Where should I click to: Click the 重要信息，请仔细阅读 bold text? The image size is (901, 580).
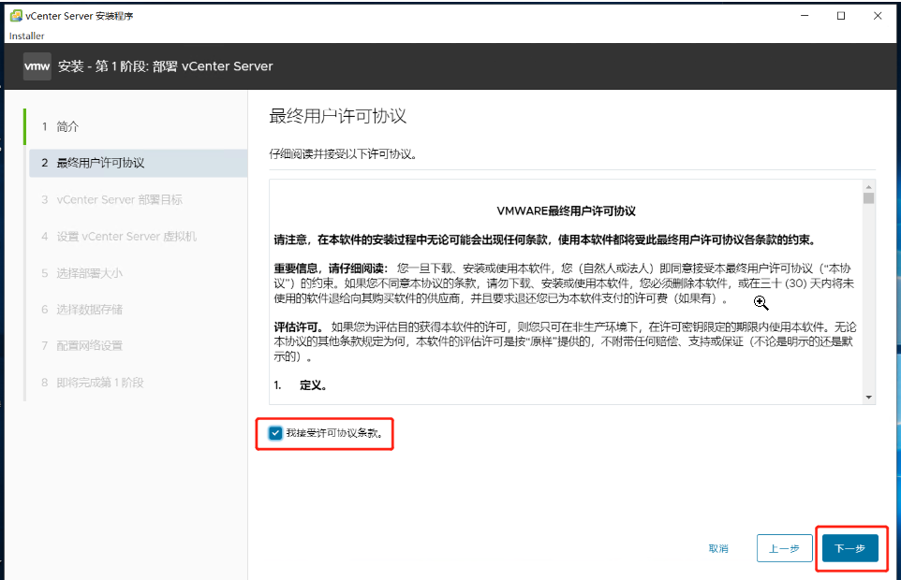click(331, 268)
